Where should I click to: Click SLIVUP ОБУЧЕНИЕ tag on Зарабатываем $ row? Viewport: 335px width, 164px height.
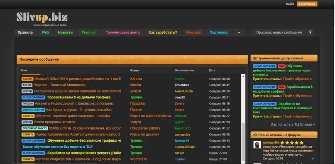33,98
